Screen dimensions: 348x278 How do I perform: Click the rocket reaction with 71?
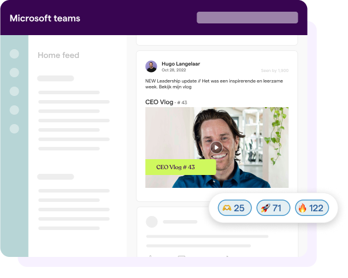[x=273, y=208]
